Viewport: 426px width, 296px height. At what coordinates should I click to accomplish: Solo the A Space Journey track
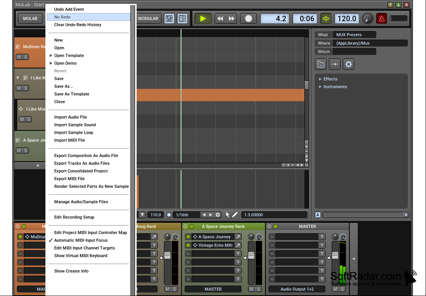coord(25,151)
